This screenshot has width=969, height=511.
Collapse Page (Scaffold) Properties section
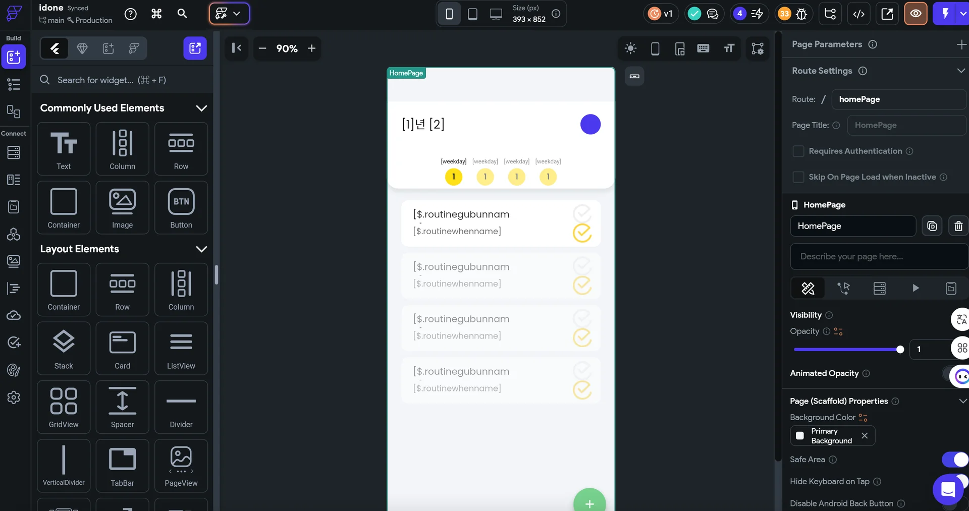point(962,401)
